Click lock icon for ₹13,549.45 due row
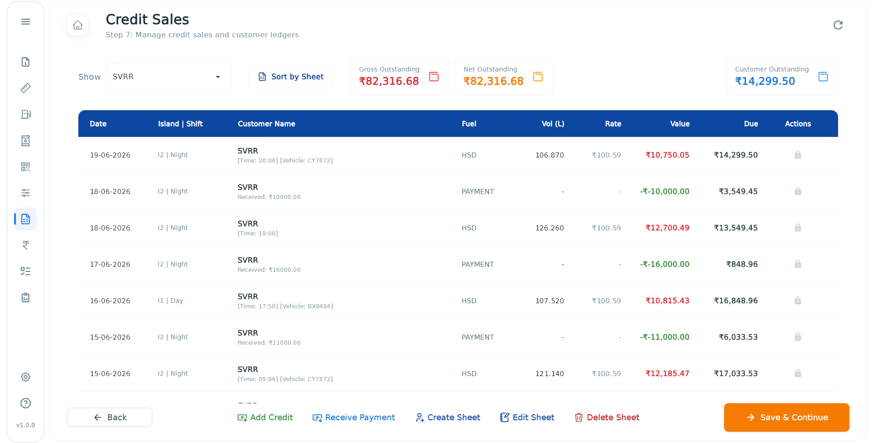The width and height of the screenshot is (875, 443). (x=797, y=228)
